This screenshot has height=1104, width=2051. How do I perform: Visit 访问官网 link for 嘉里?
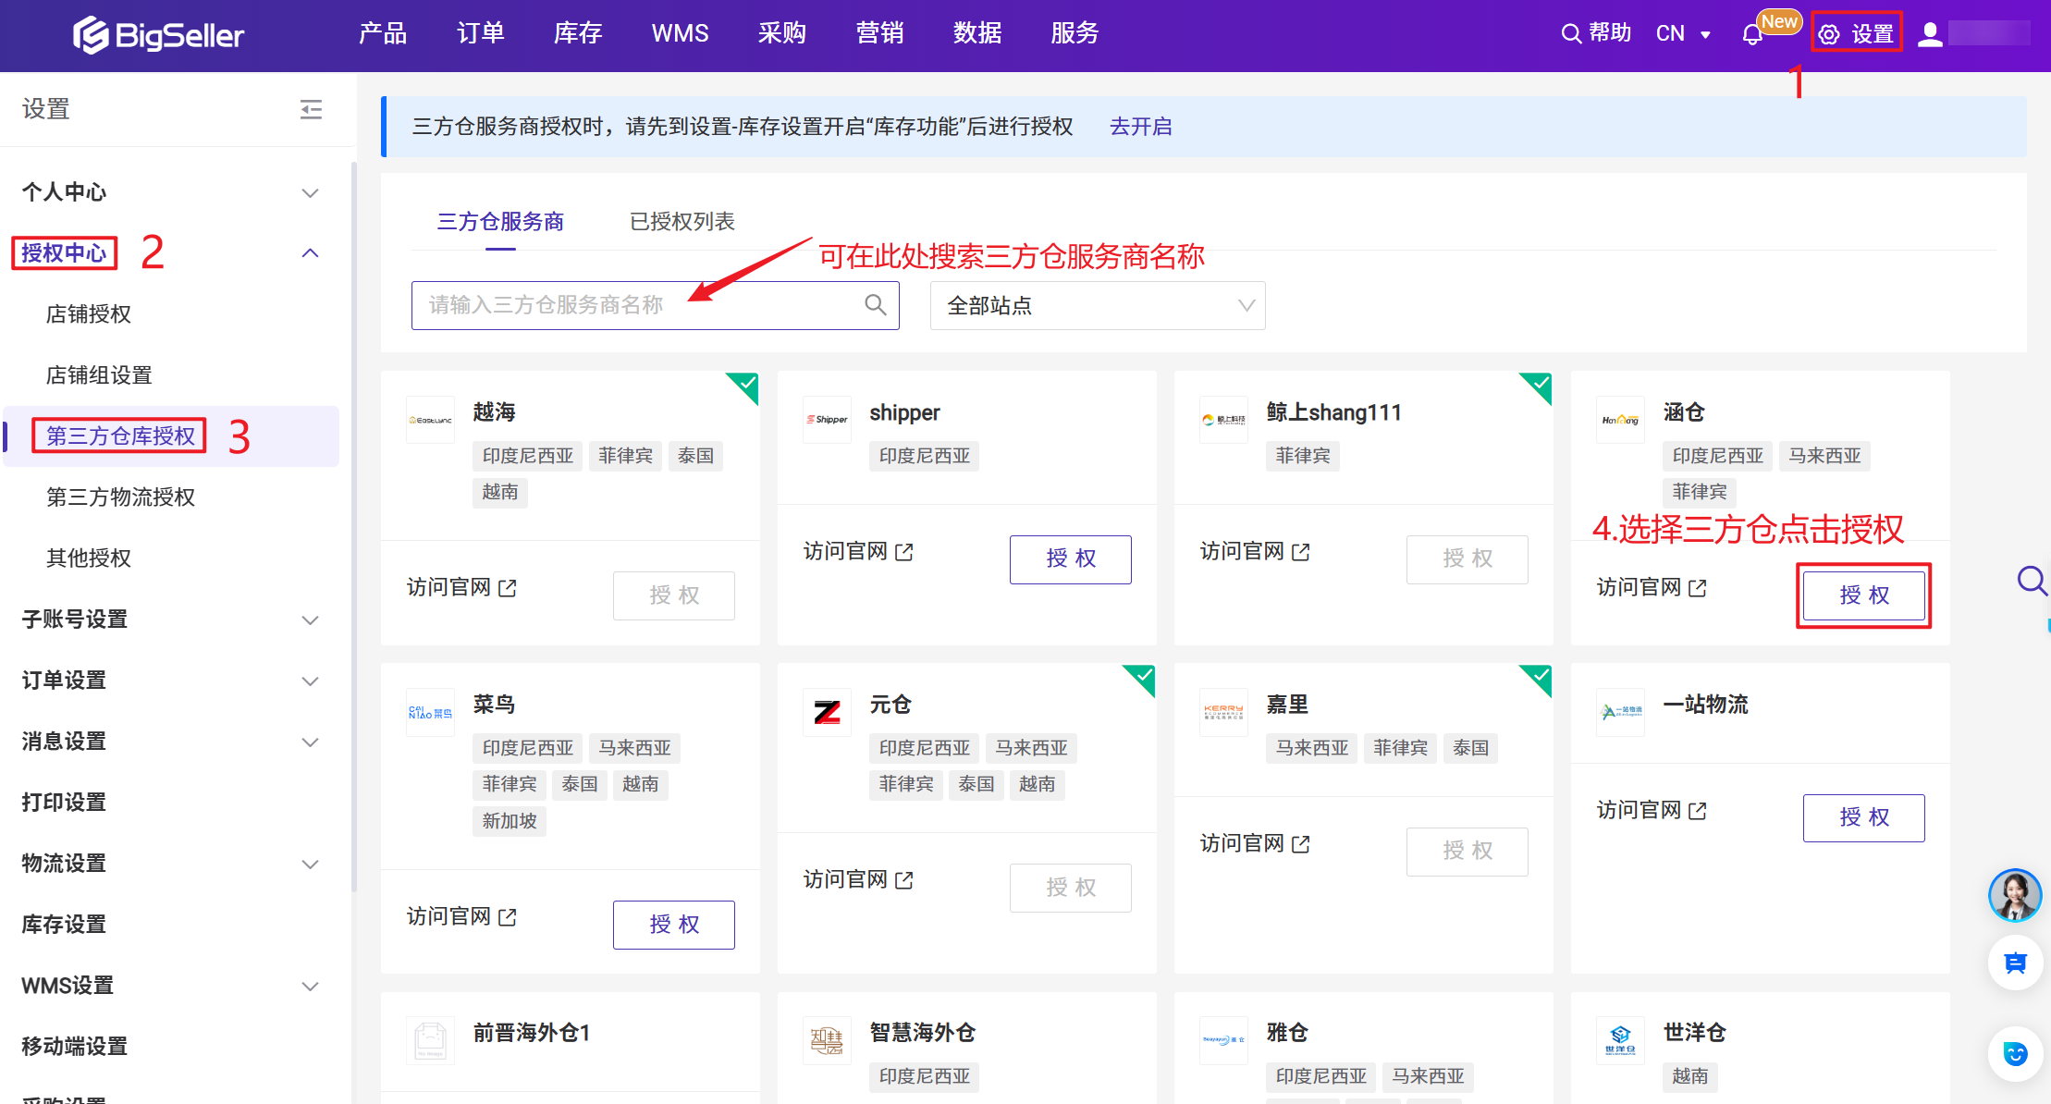pos(1255,844)
